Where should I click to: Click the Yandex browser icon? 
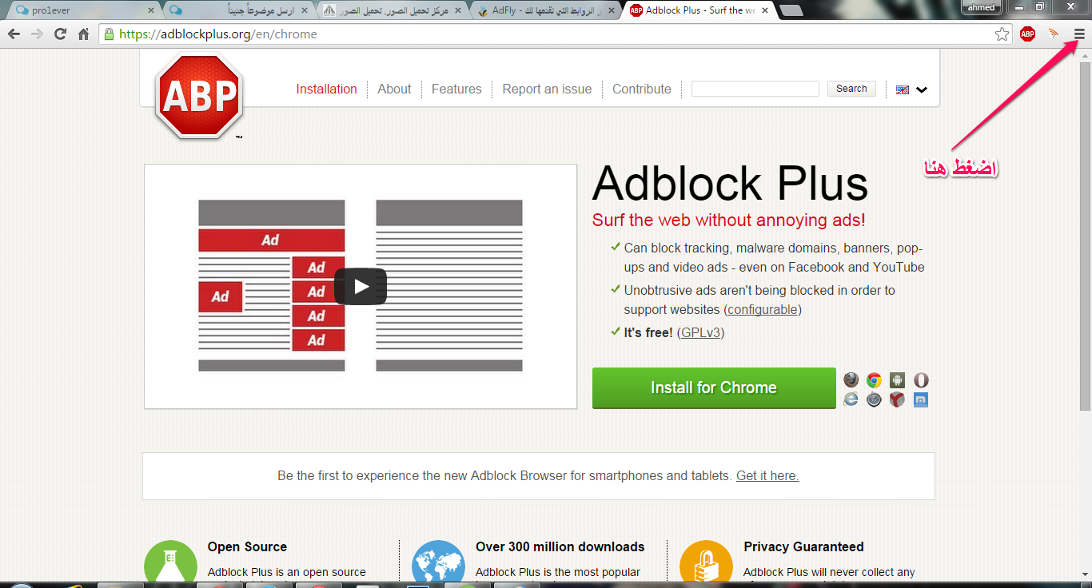(x=898, y=399)
